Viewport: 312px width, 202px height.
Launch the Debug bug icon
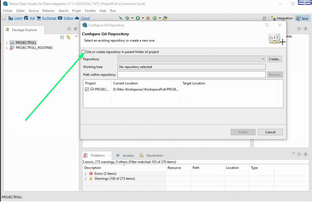pyautogui.click(x=127, y=18)
